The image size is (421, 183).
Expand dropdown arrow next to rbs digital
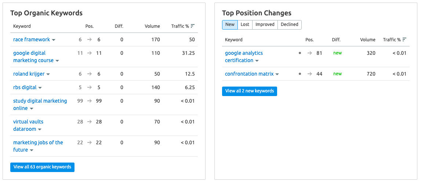(40, 88)
